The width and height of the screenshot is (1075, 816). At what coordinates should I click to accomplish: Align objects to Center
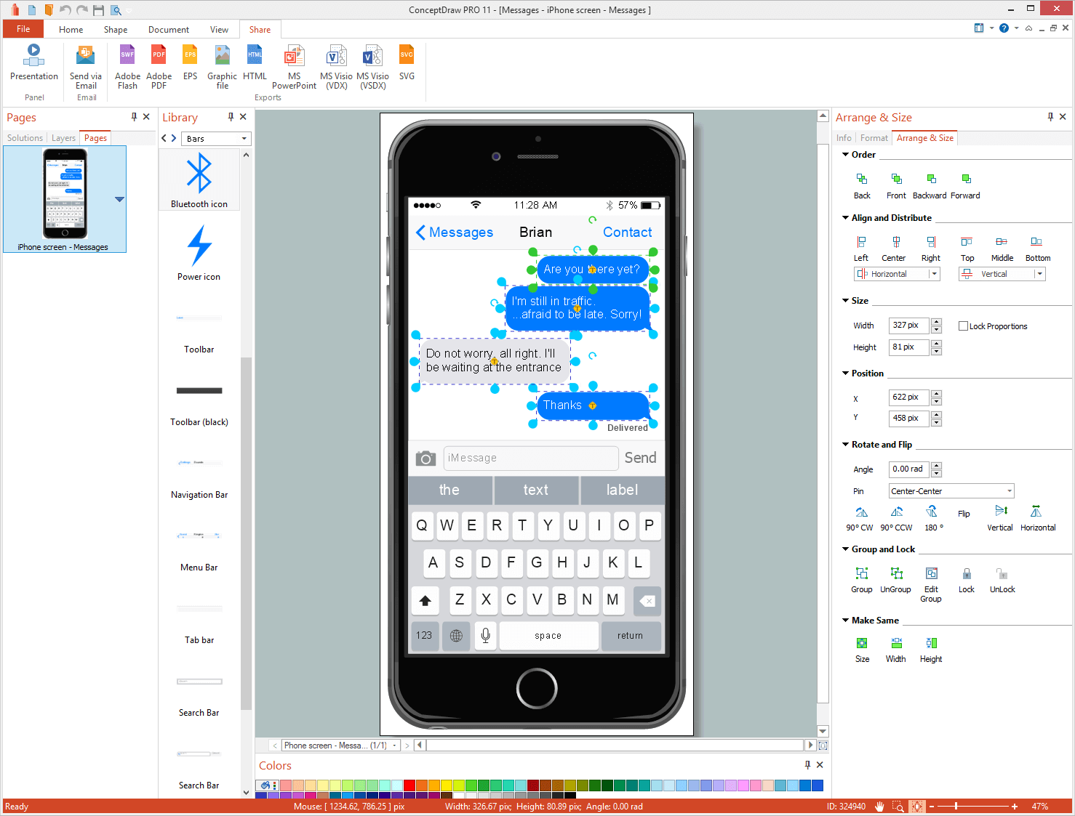click(894, 249)
